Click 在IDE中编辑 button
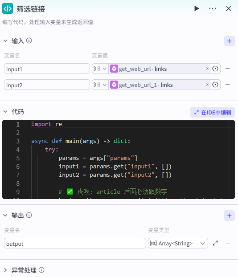 213,112
